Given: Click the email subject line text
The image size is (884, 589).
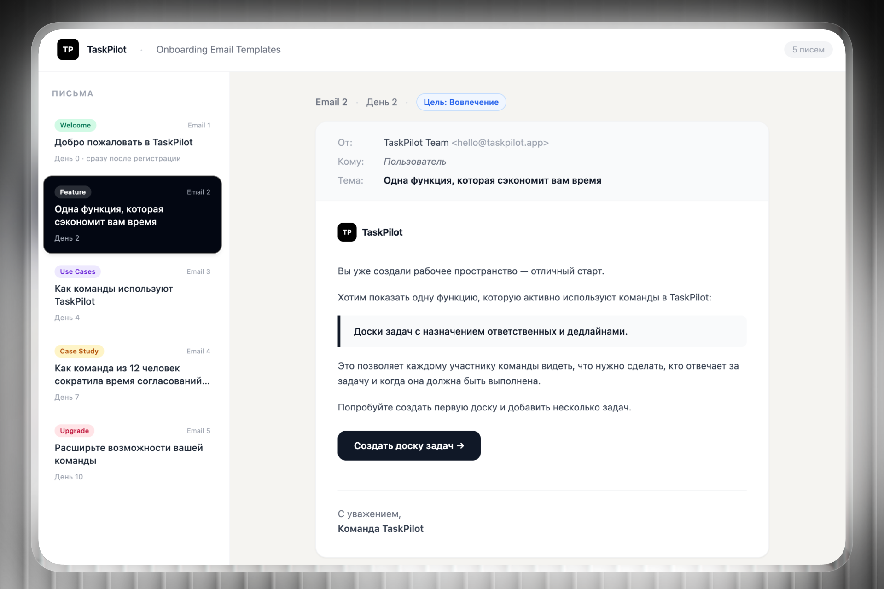Looking at the screenshot, I should point(492,180).
